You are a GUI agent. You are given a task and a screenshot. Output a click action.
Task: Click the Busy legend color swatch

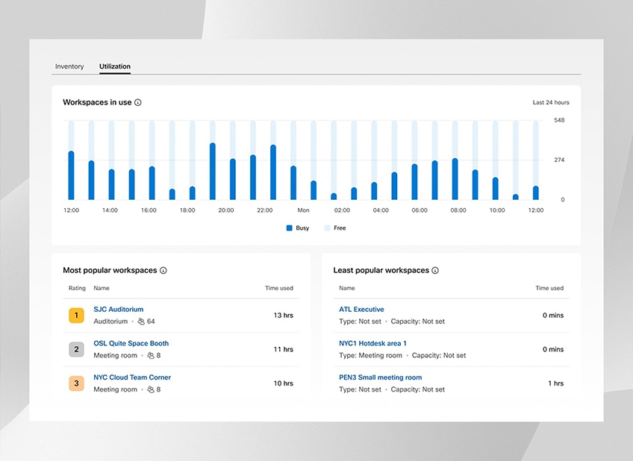point(289,228)
